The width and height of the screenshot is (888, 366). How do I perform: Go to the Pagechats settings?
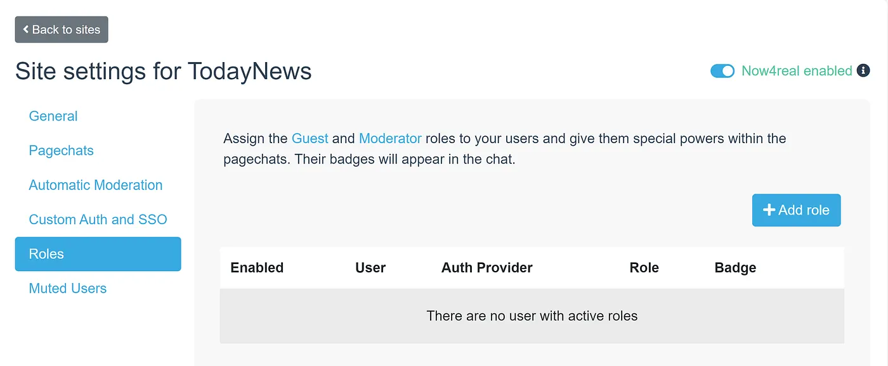click(x=61, y=151)
